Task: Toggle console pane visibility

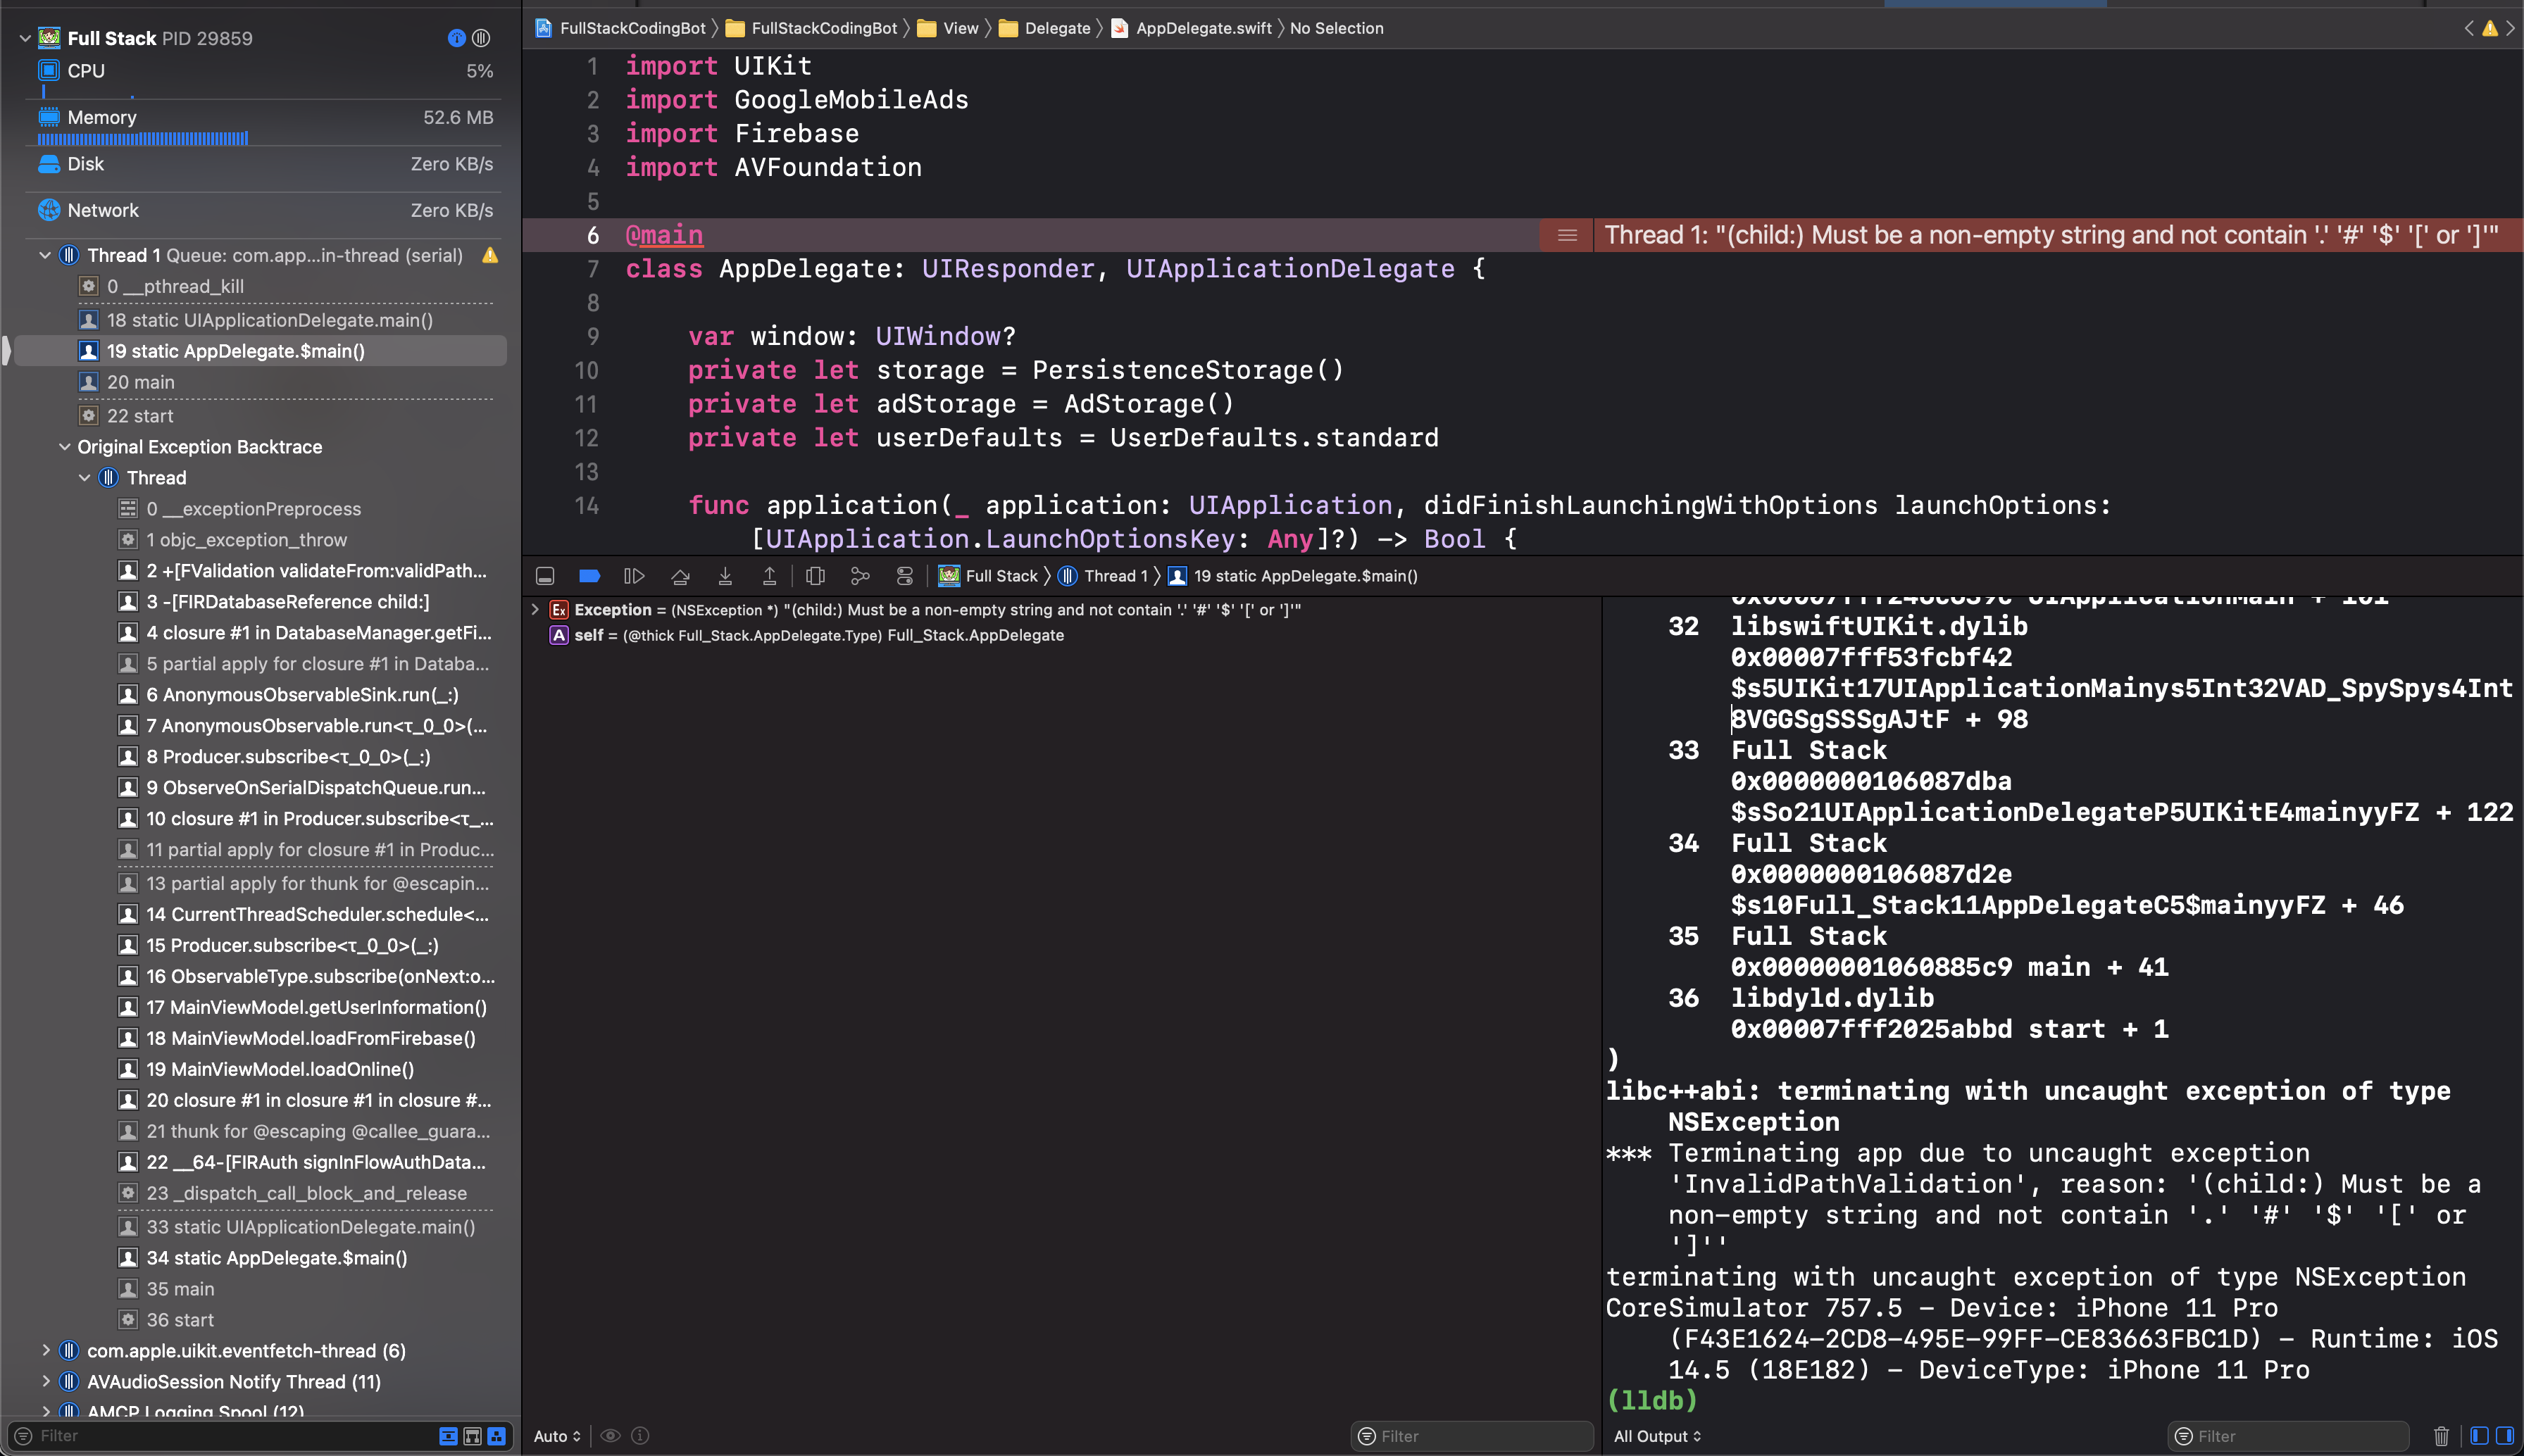Action: pos(2505,1436)
